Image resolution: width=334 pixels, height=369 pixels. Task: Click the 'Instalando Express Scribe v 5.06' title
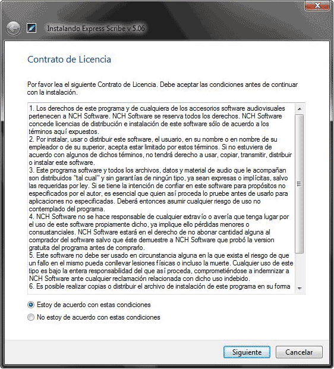pos(96,29)
